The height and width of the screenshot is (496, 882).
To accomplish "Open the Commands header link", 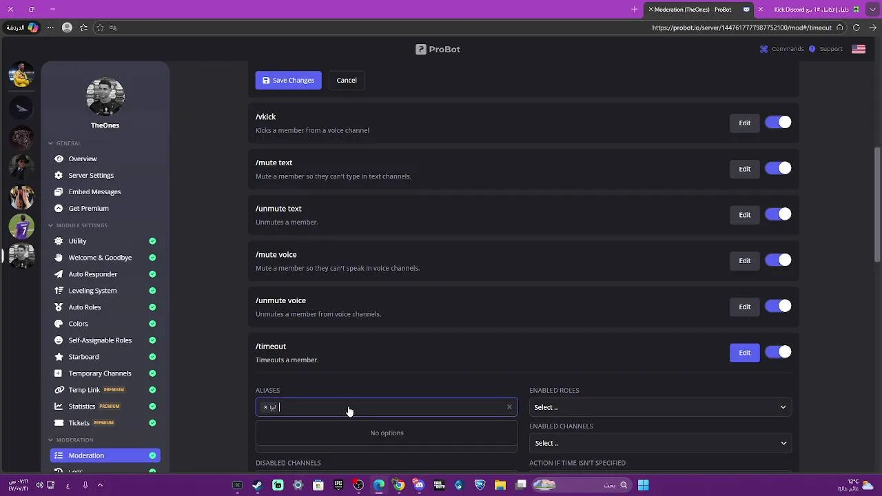I will tap(781, 49).
